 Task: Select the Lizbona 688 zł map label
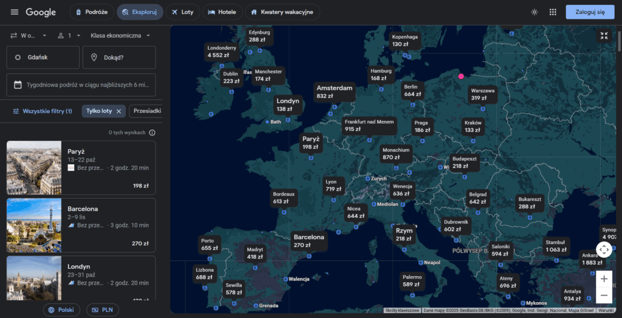pos(205,274)
